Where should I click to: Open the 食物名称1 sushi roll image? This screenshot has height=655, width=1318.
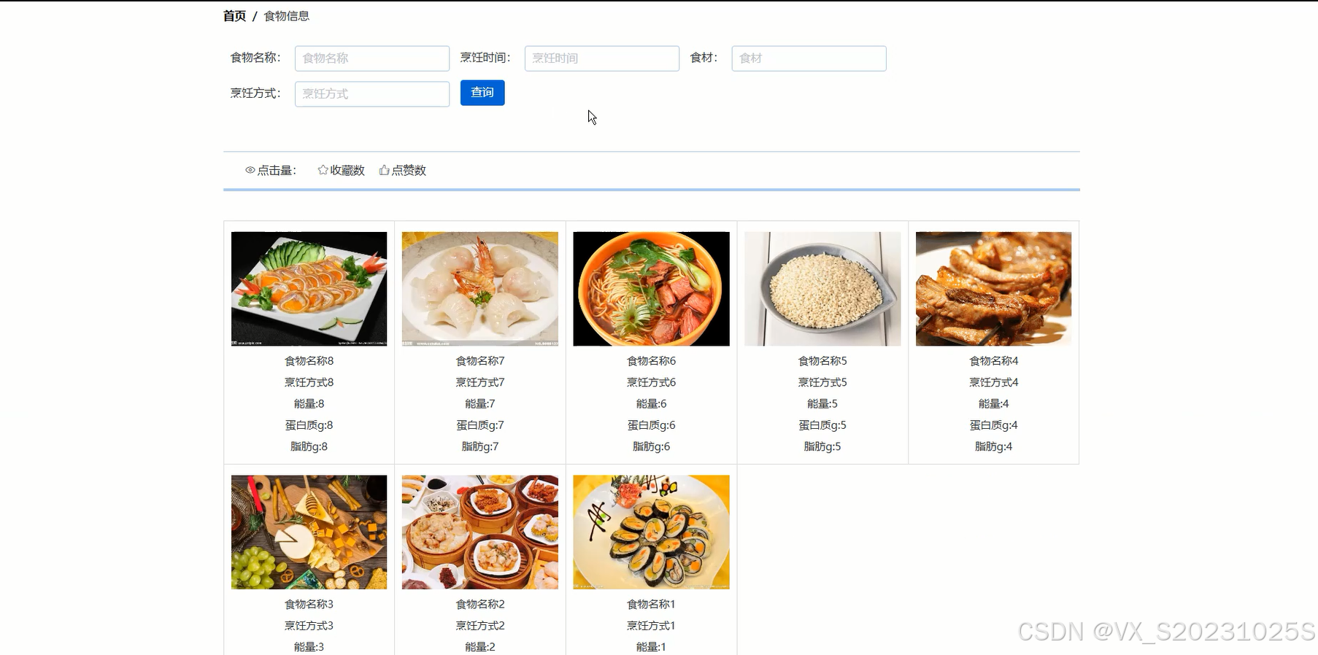pyautogui.click(x=652, y=532)
